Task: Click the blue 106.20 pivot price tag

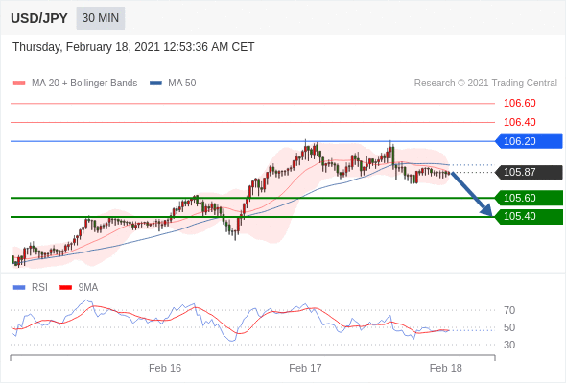Action: pos(529,141)
